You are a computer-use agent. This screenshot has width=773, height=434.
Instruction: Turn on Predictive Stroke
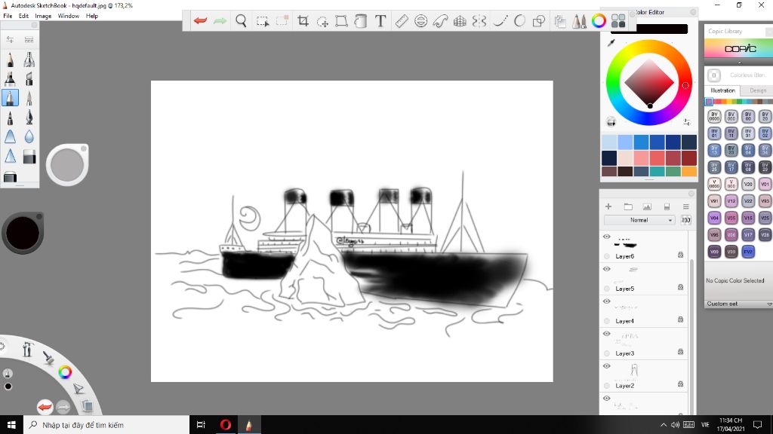(x=519, y=20)
